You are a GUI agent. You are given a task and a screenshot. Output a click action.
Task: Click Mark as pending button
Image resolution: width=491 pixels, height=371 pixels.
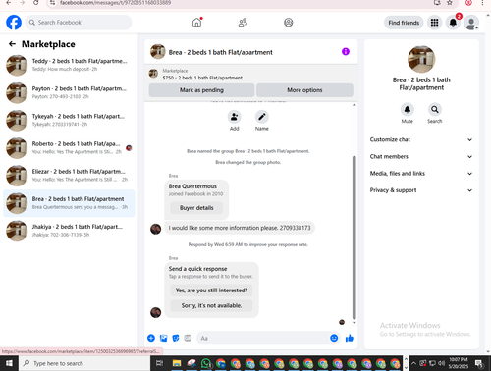pyautogui.click(x=201, y=90)
